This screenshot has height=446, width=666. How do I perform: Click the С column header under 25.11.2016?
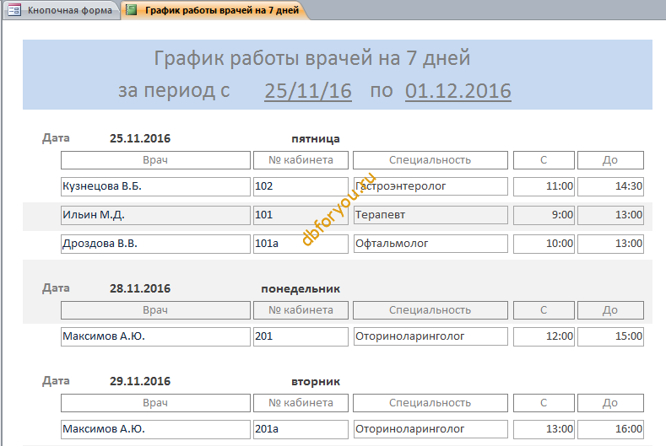544,160
